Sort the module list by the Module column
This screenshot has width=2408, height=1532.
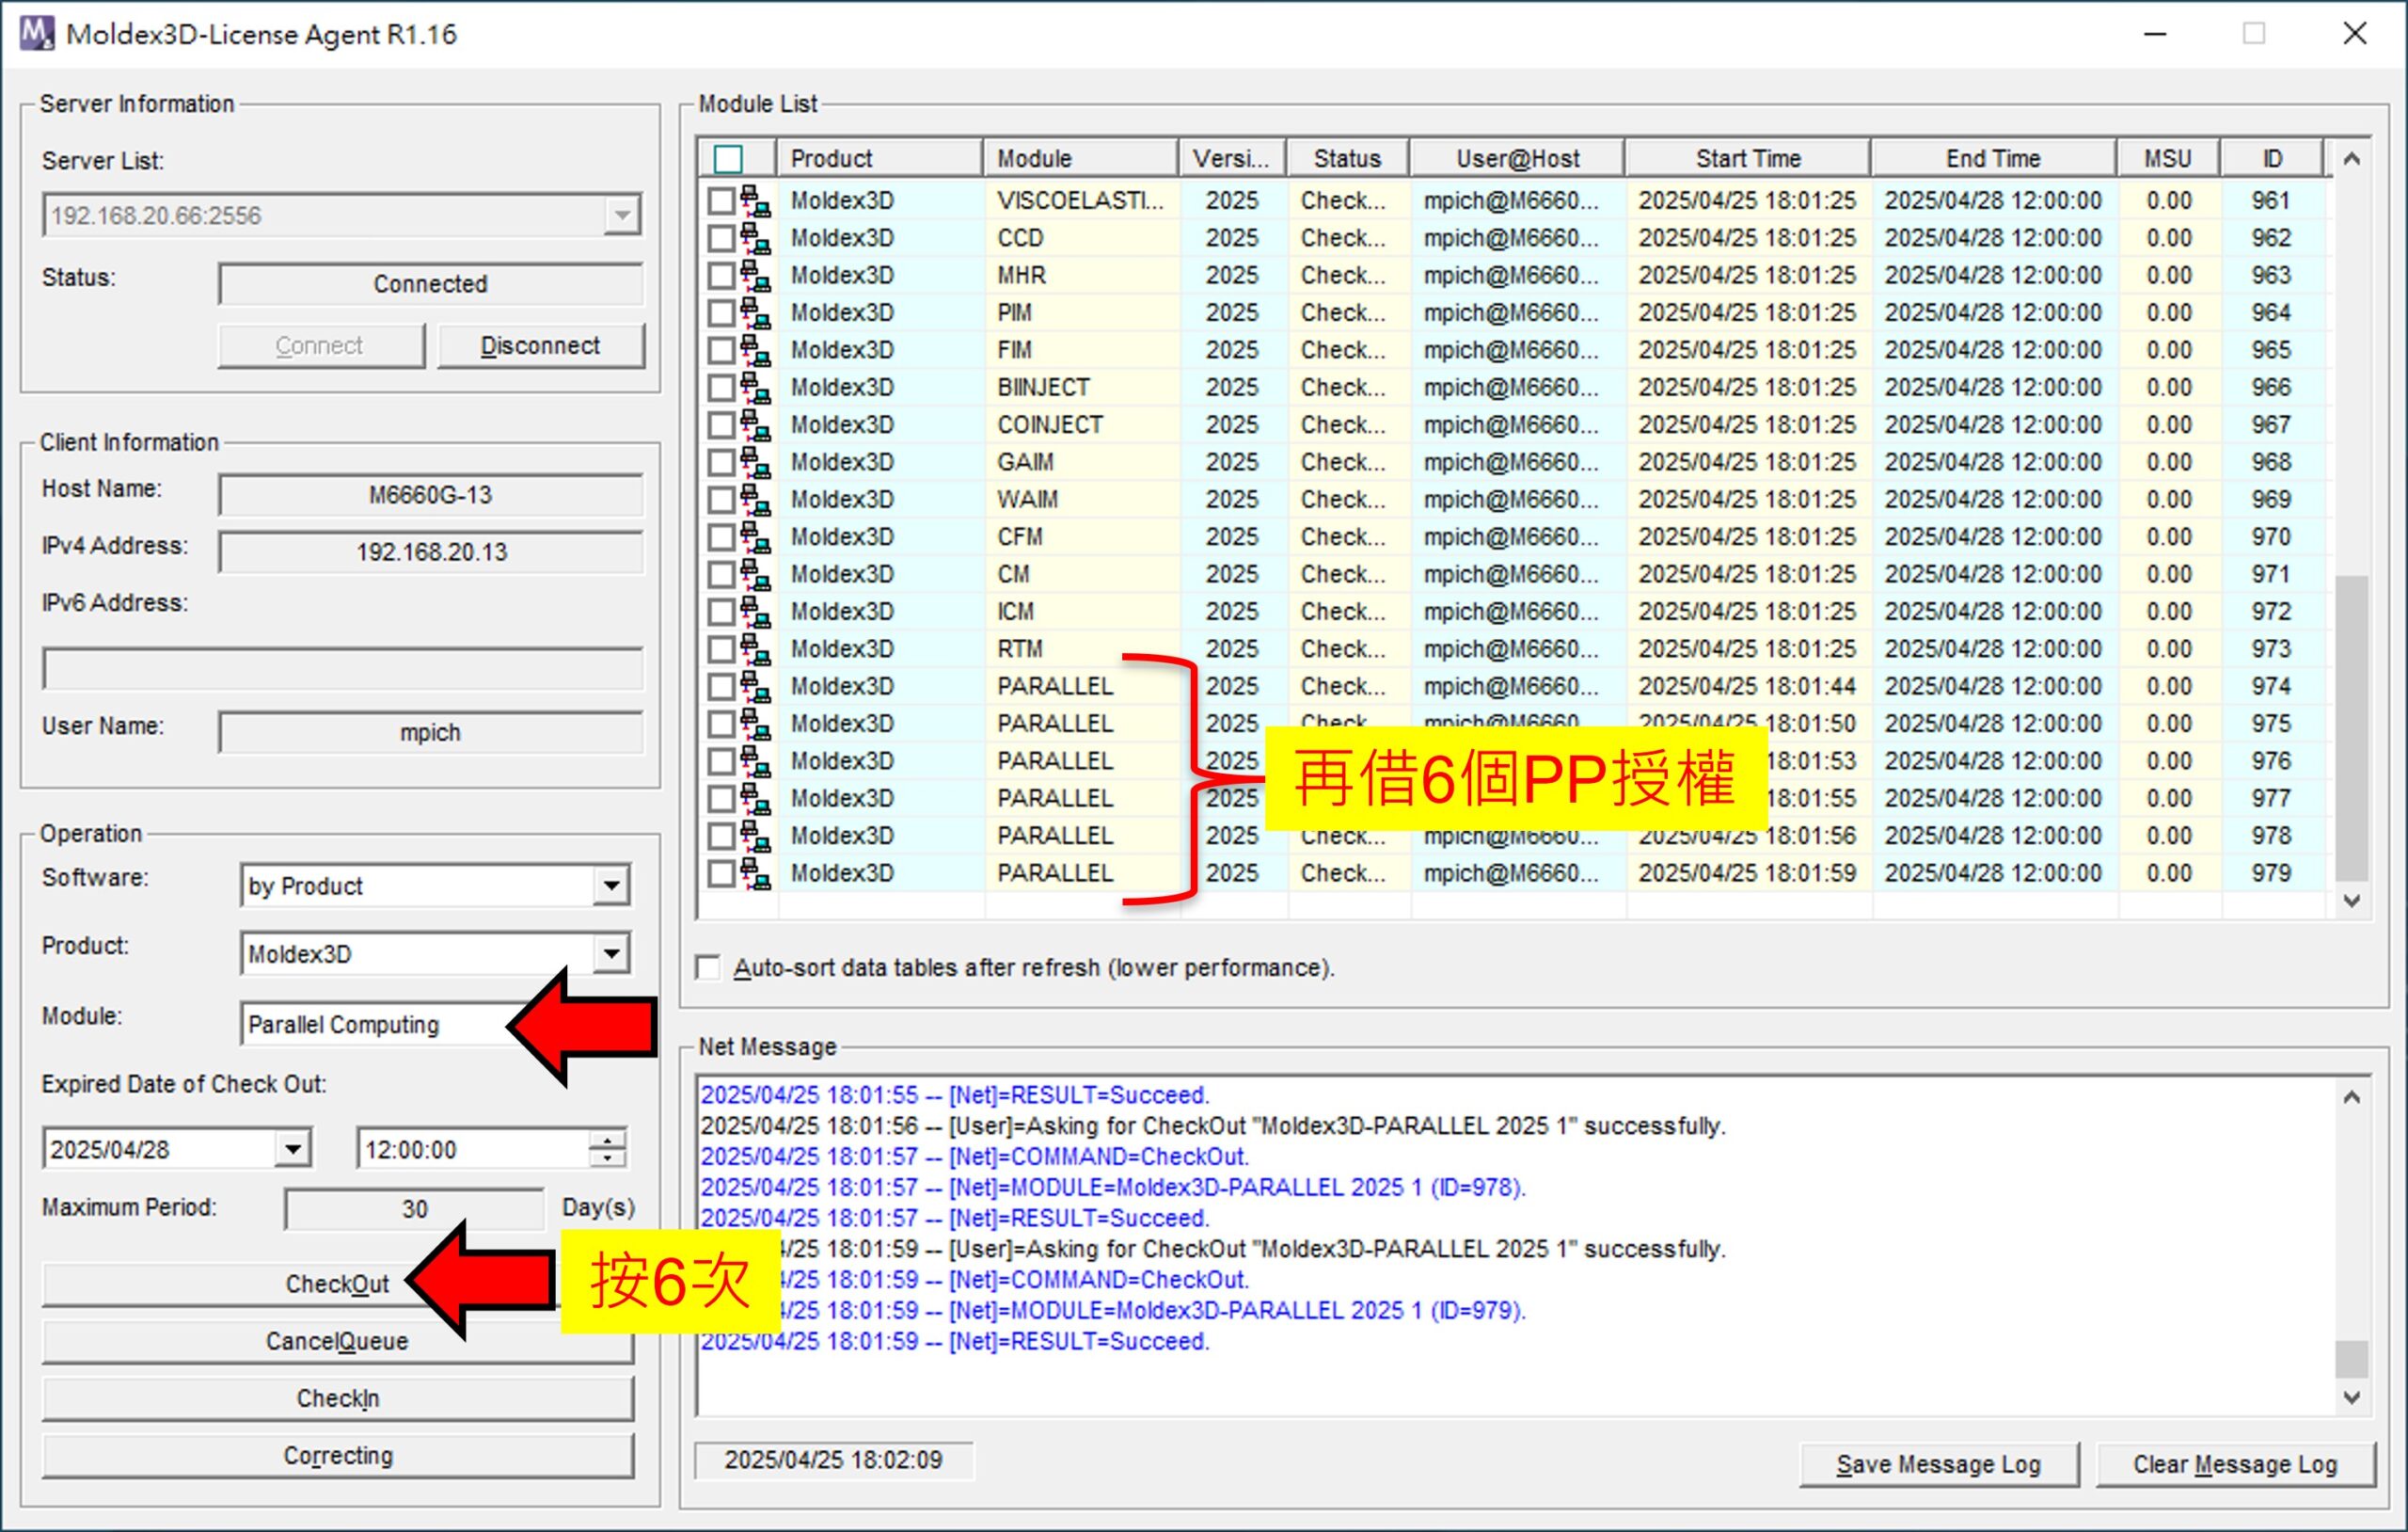[1081, 158]
